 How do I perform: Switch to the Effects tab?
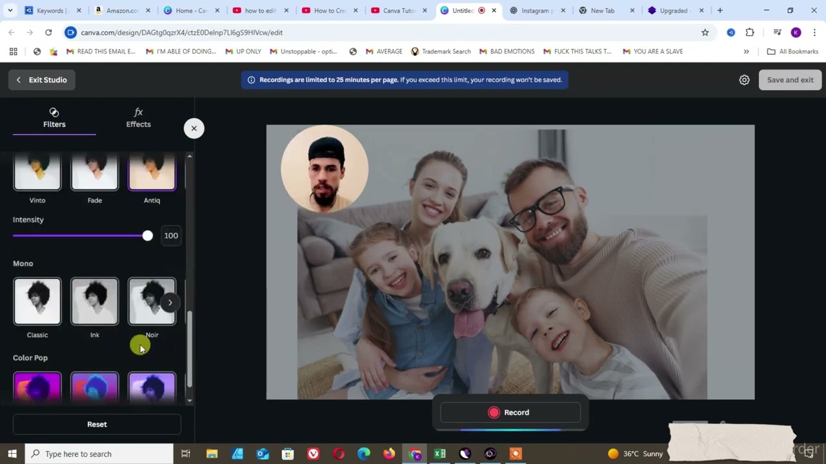(x=138, y=118)
